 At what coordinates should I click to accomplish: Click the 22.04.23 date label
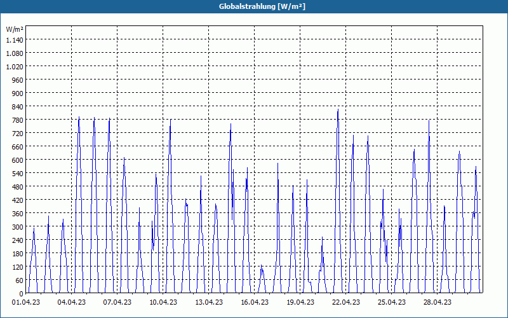point(345,302)
